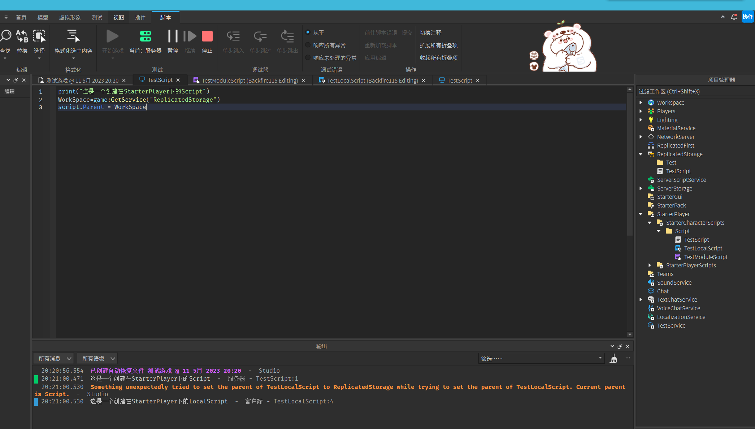Click the Collaborate (协作) button
Screen dimensions: 755x429
coord(747,17)
